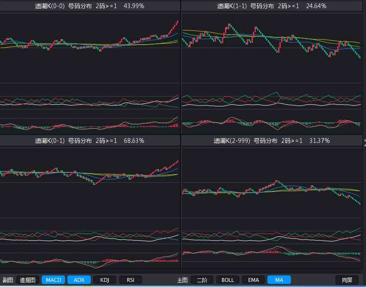Image resolution: width=366 pixels, height=287 pixels.
Task: Expand the side panel arrow at right edge
Action: coord(365,143)
